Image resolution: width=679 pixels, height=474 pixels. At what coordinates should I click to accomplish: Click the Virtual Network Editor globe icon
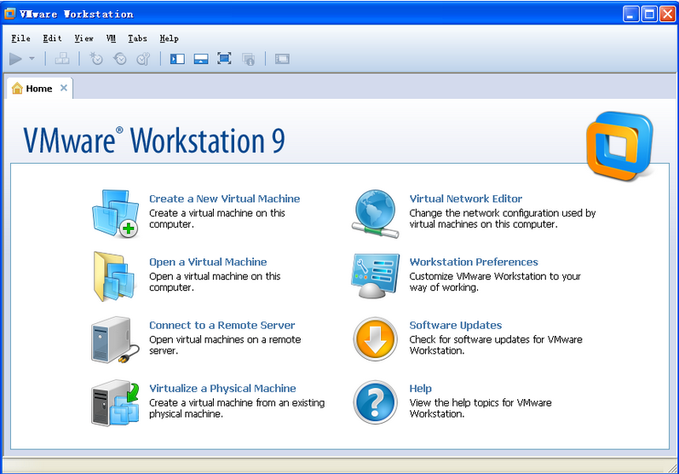click(x=375, y=214)
